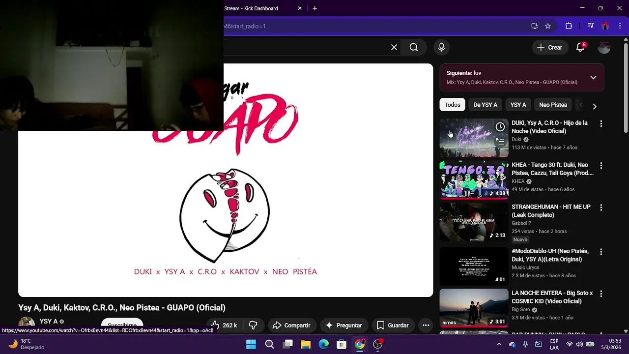Image resolution: width=629 pixels, height=354 pixels.
Task: Open the Duki channel link
Action: [516, 139]
